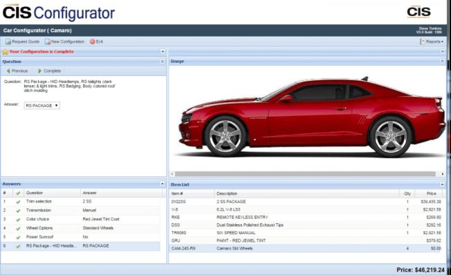Click the Exit button
The width and height of the screenshot is (451, 275).
[x=96, y=41]
